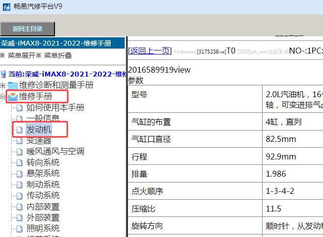Click the 气缸口直径 table cell

(195, 139)
